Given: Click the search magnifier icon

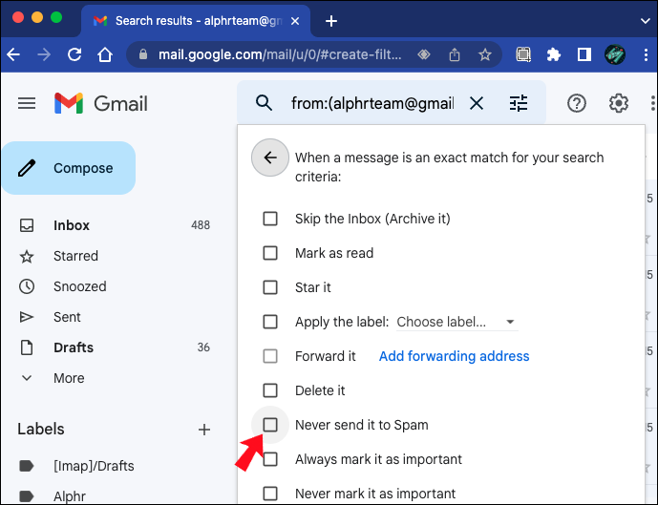Looking at the screenshot, I should tap(265, 103).
